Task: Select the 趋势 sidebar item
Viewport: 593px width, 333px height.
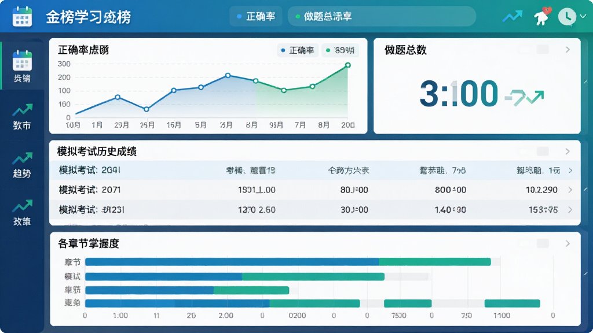Action: pos(22,165)
